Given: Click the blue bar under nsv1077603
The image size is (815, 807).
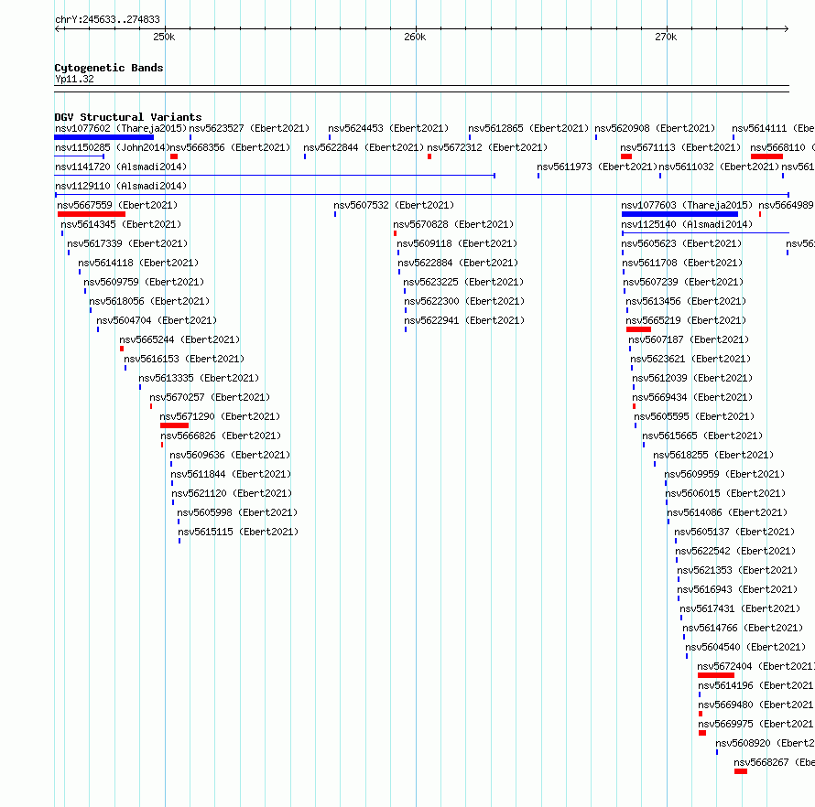Looking at the screenshot, I should (x=679, y=214).
